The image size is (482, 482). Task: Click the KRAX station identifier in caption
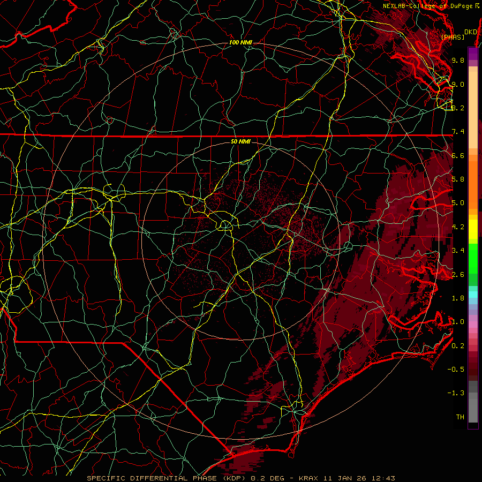309,478
